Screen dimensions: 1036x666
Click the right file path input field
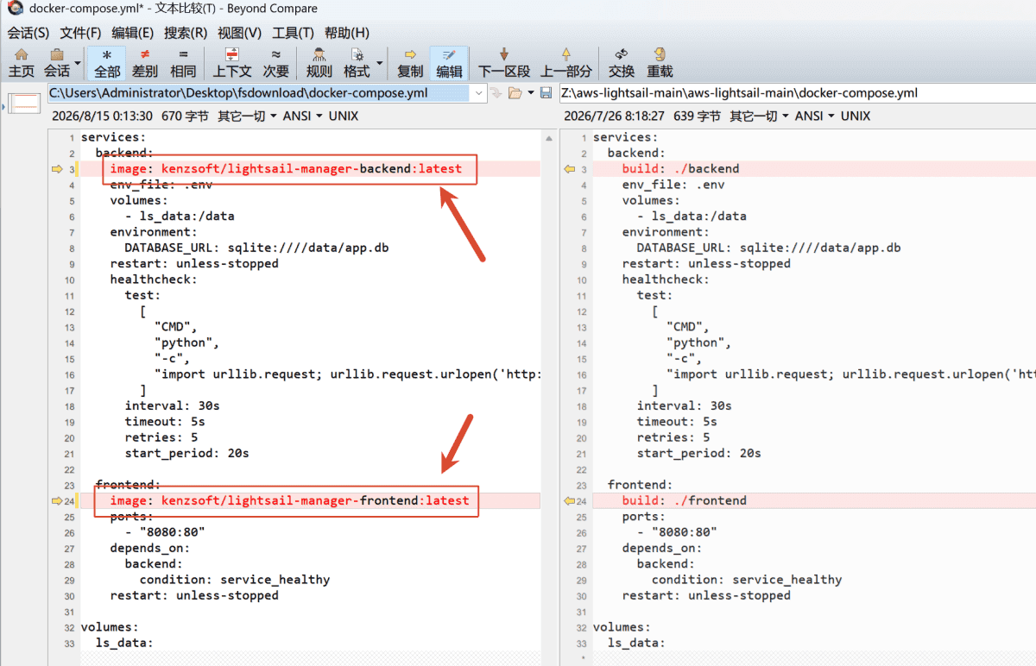(797, 93)
